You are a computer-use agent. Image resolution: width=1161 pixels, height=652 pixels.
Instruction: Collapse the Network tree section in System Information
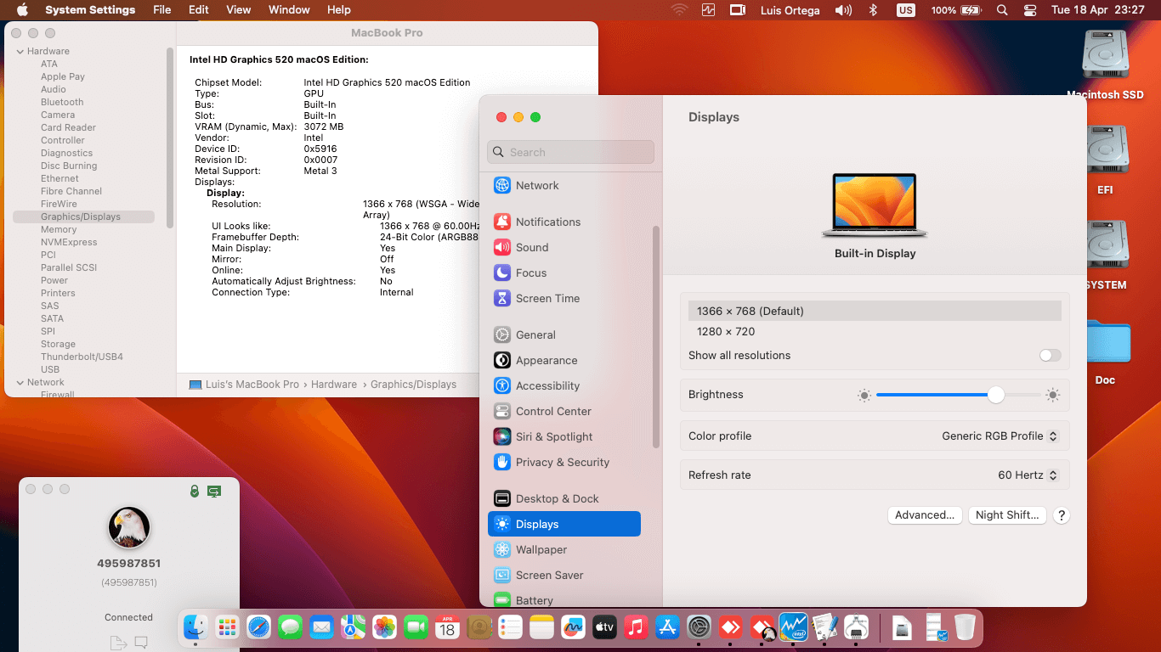20,383
